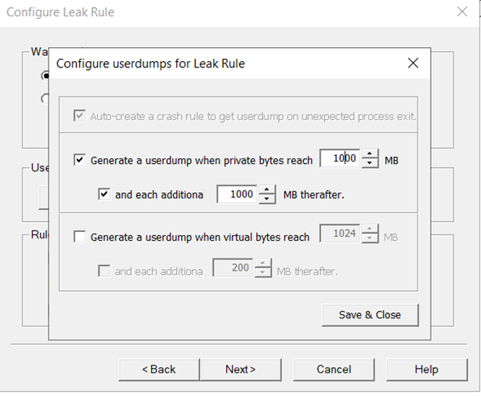Increase private bytes additional MB with up arrow
Screen dimensions: 481x396
267,189
